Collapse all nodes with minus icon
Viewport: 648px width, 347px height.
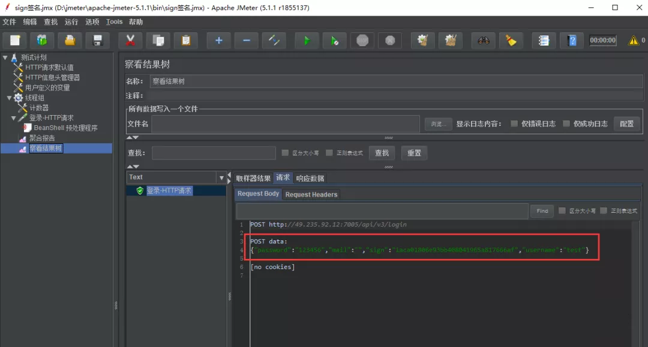pos(247,40)
